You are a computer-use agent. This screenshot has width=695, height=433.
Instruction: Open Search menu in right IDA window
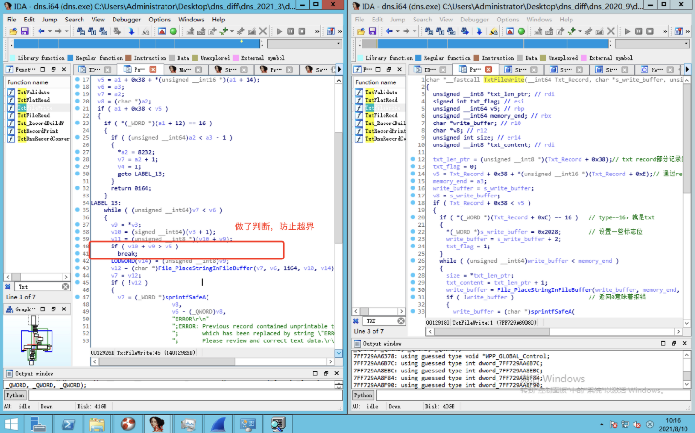422,20
